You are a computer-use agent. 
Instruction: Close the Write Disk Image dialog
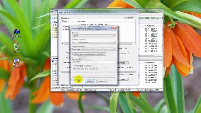click(x=135, y=12)
